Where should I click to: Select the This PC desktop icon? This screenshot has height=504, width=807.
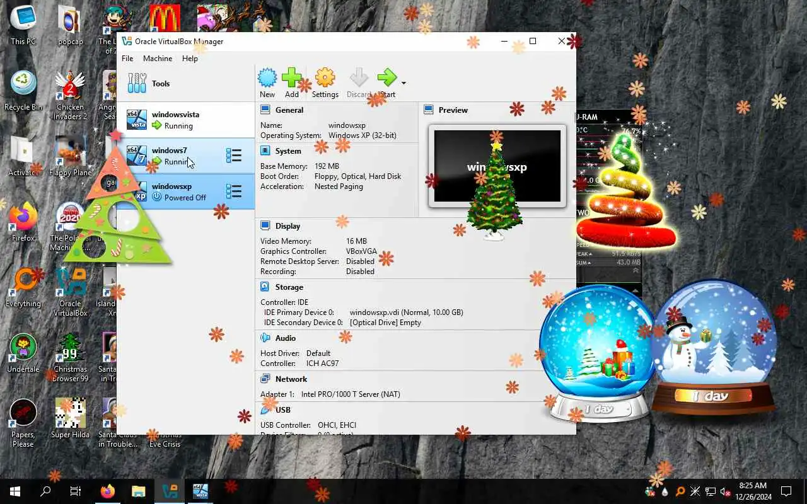coord(23,26)
